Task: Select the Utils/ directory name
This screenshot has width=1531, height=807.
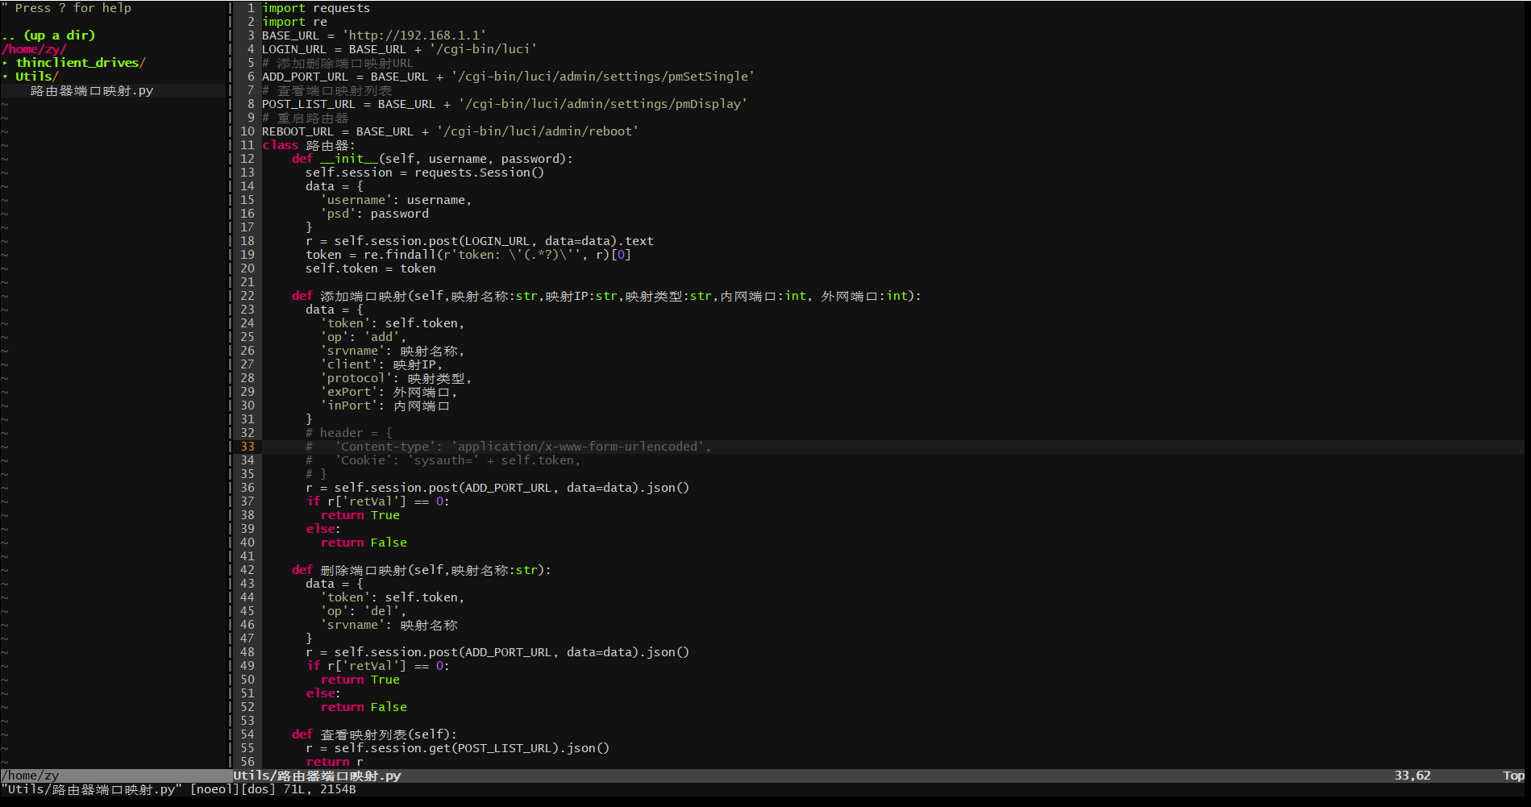Action: click(36, 77)
